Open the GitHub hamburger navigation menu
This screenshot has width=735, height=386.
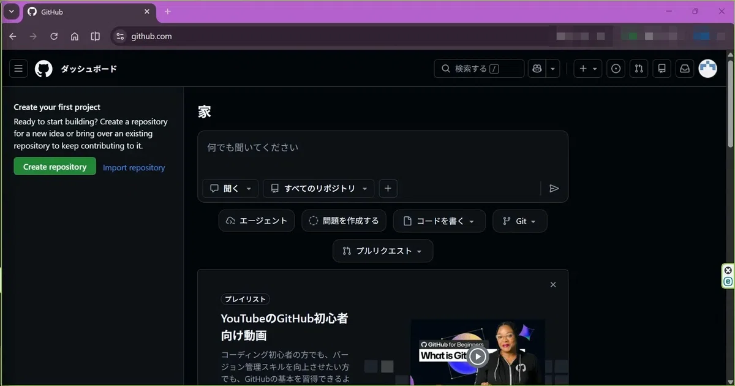coord(18,69)
